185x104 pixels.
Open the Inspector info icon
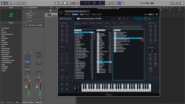pos(6,3)
